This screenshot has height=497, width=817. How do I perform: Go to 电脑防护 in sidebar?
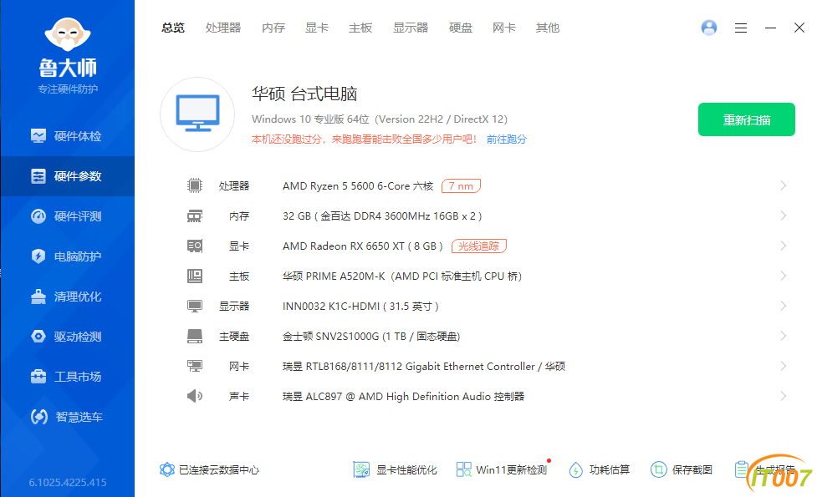tap(67, 256)
